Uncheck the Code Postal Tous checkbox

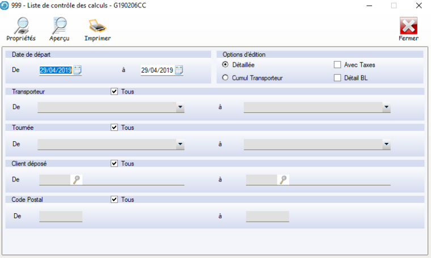coord(115,200)
